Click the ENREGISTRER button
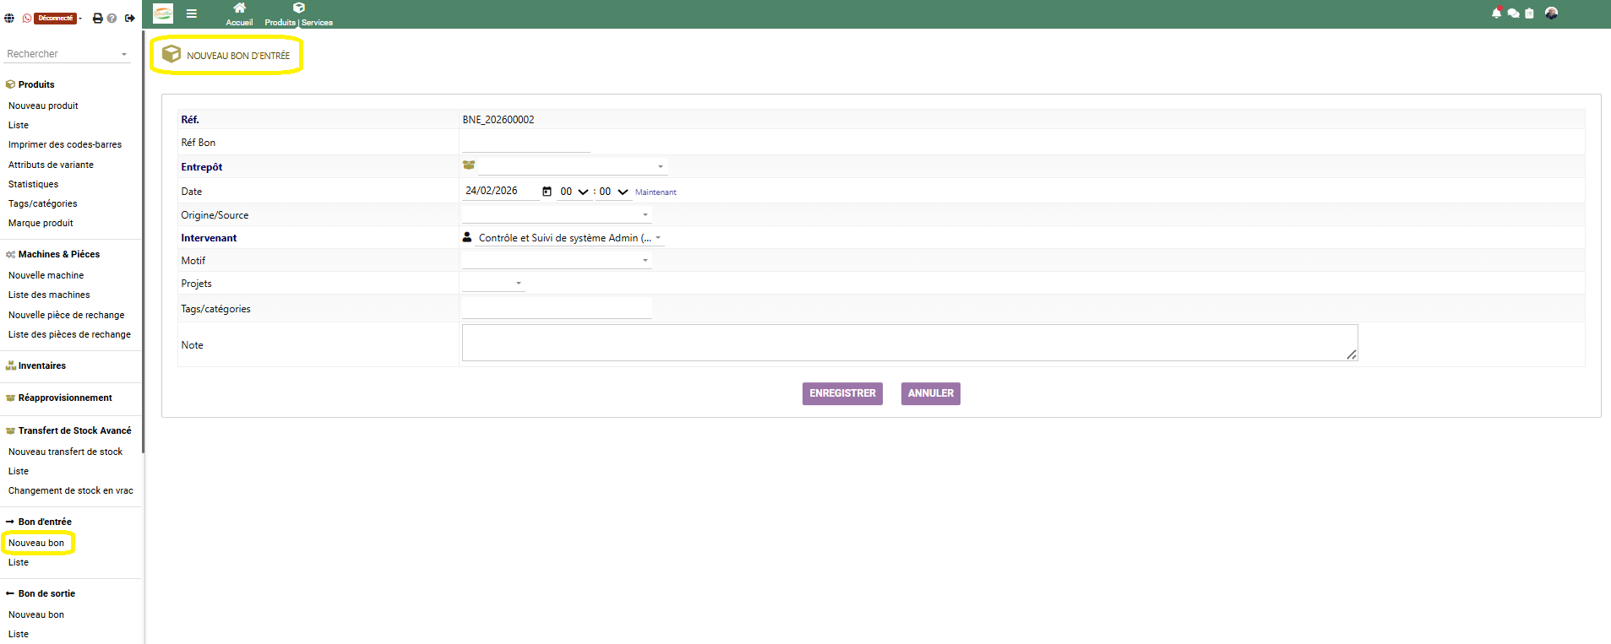Image resolution: width=1611 pixels, height=644 pixels. [842, 393]
